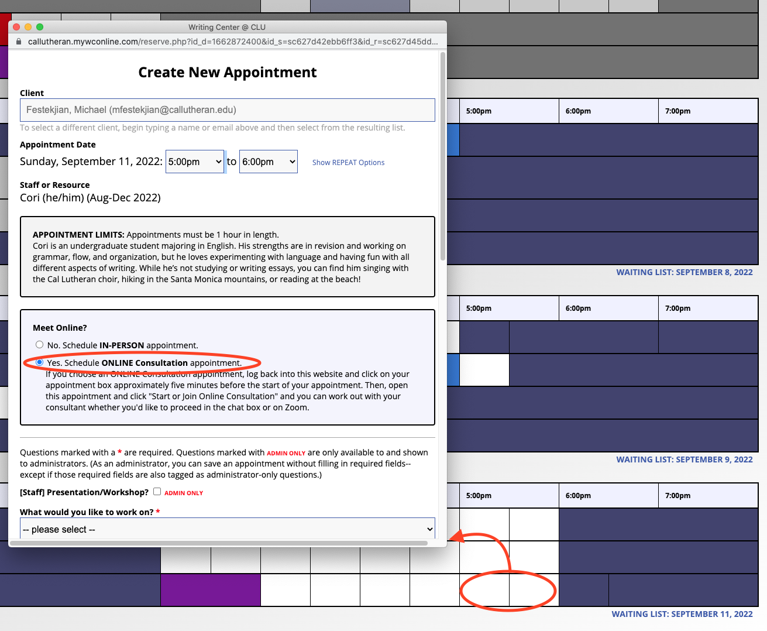
Task: Click the white 5:00pm open slot in the September 9 schedule
Action: click(484, 370)
